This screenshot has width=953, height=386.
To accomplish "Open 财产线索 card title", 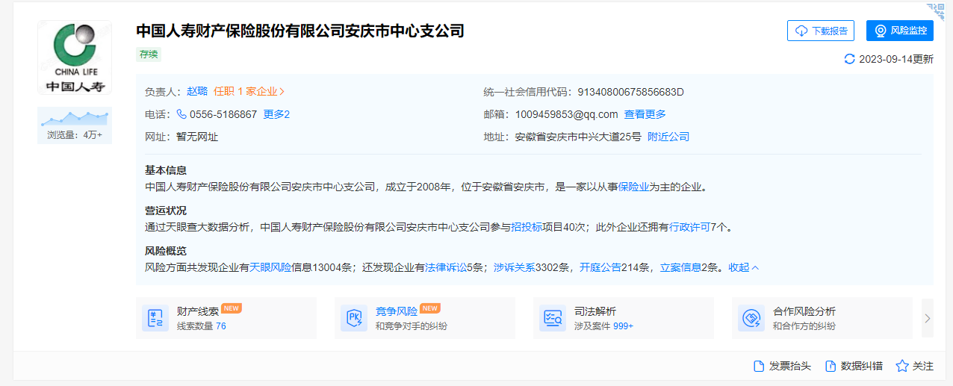I will click(x=198, y=311).
